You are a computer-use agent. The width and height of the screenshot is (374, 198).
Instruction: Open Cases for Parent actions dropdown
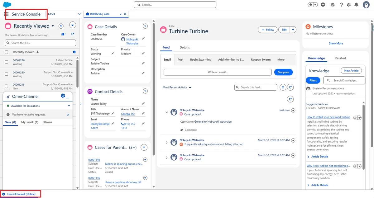pos(144,147)
